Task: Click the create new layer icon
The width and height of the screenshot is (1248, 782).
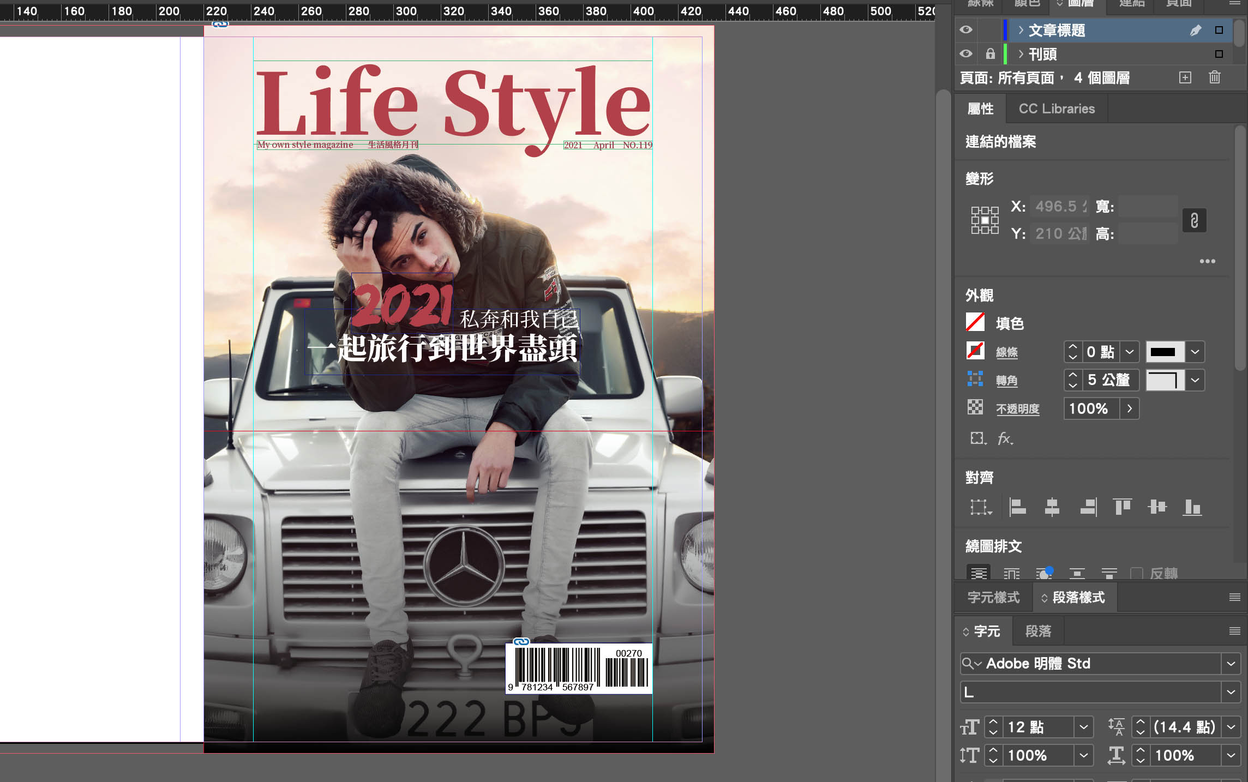Action: coord(1185,77)
